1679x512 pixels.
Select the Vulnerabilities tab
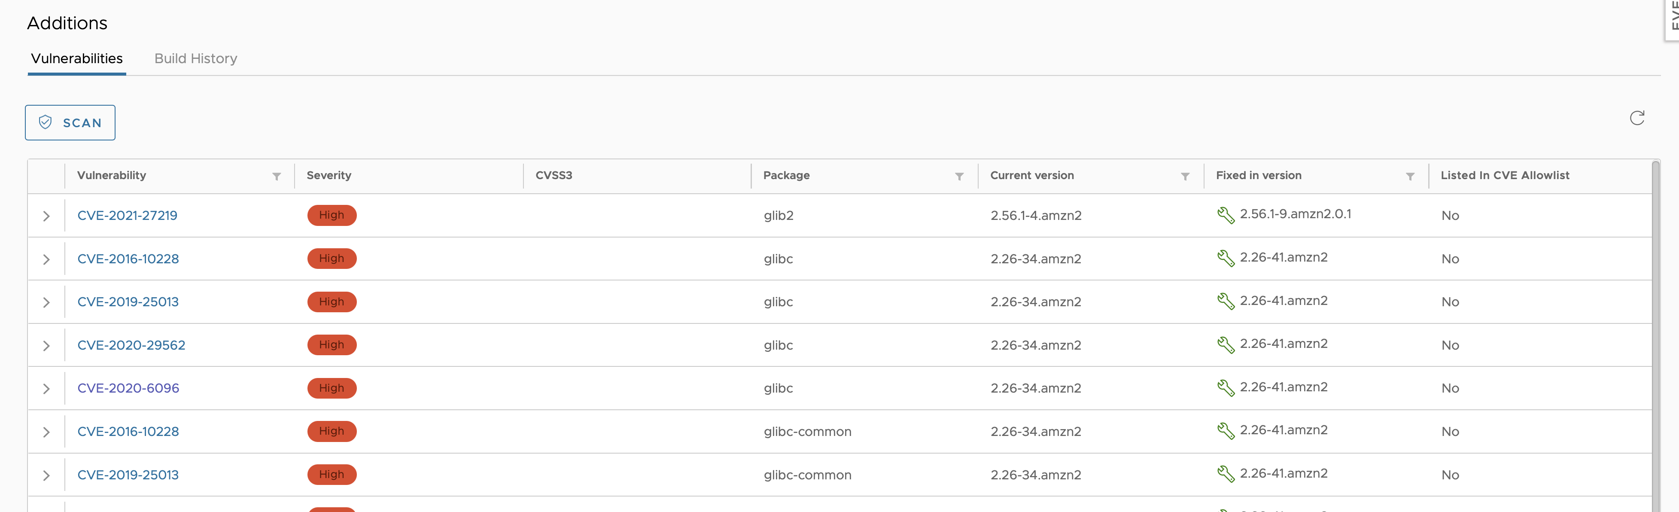[76, 58]
